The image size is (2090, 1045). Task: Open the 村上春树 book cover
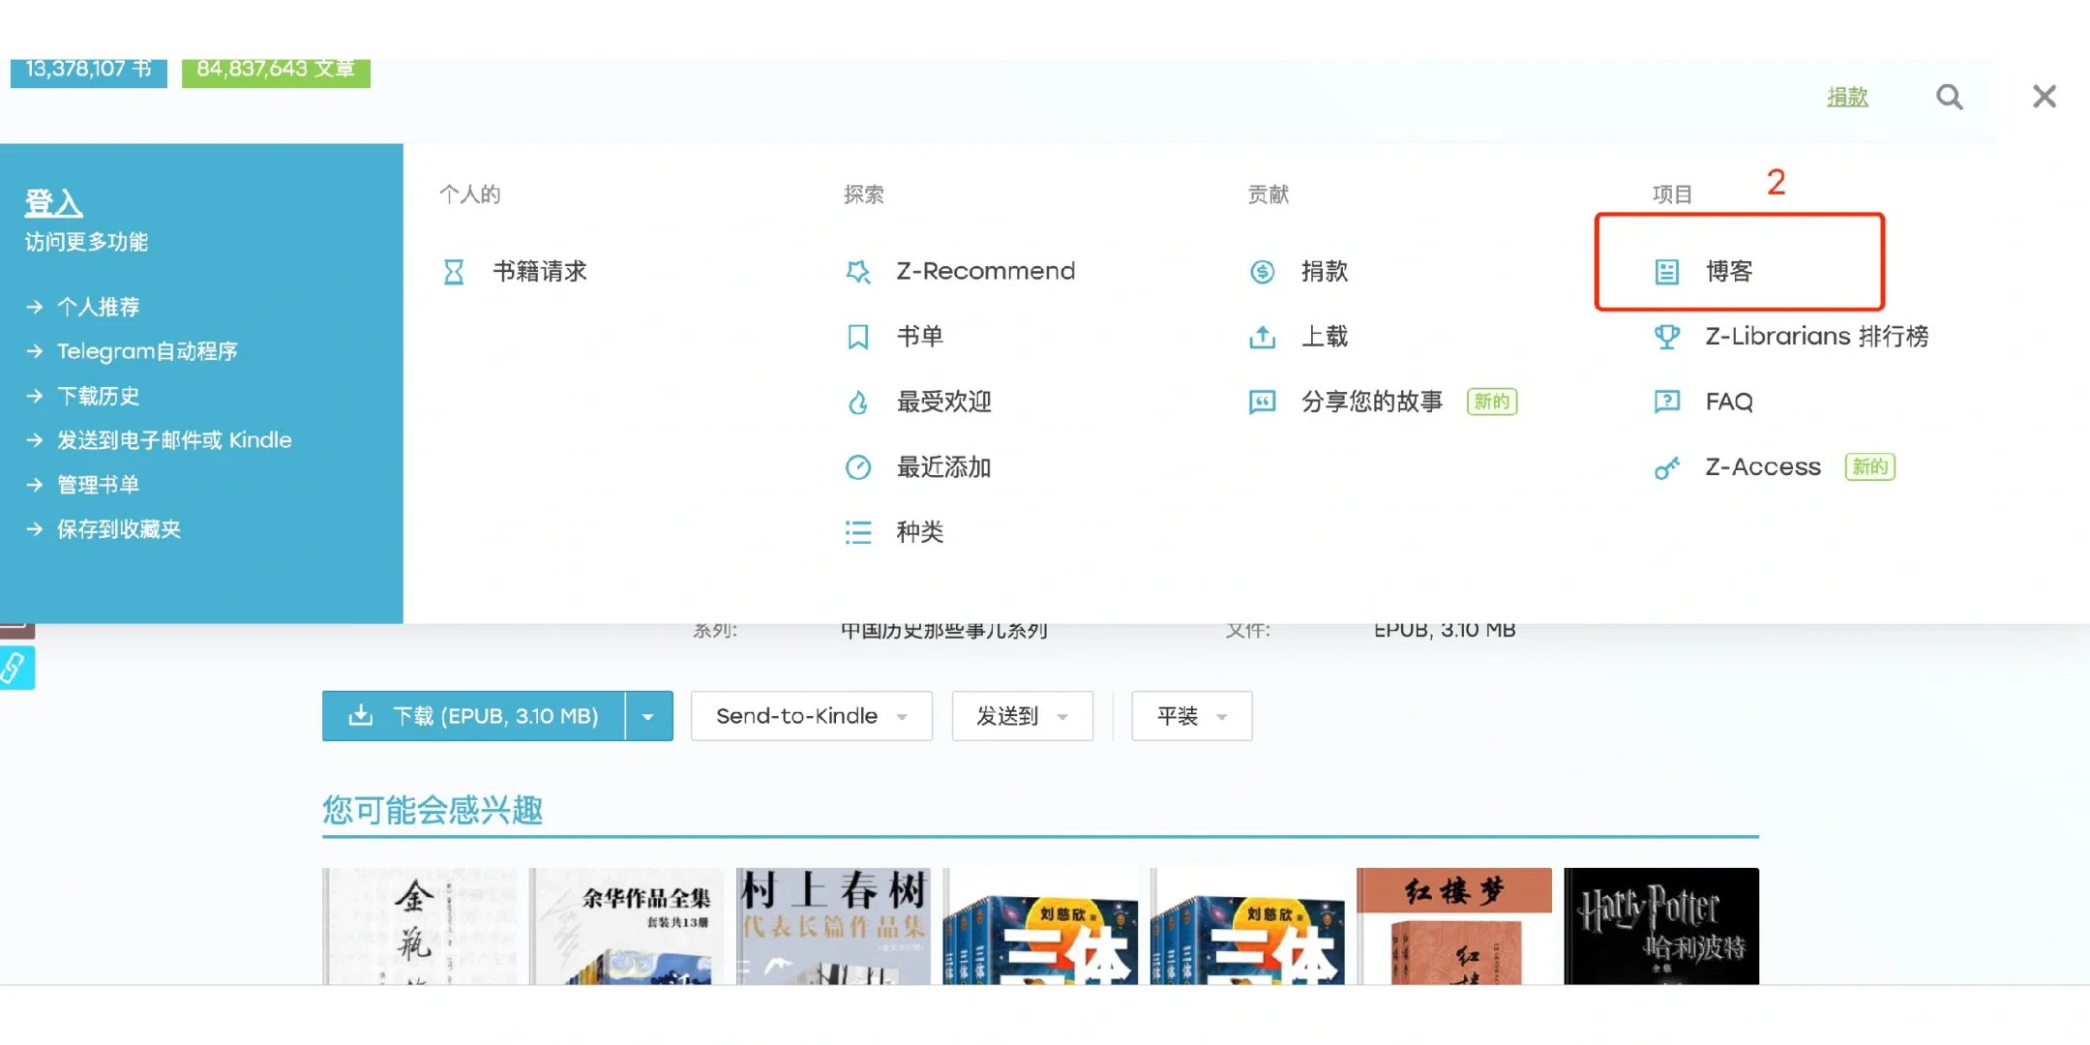point(833,926)
